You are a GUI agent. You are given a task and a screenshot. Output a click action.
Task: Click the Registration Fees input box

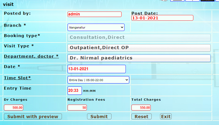click(77, 107)
